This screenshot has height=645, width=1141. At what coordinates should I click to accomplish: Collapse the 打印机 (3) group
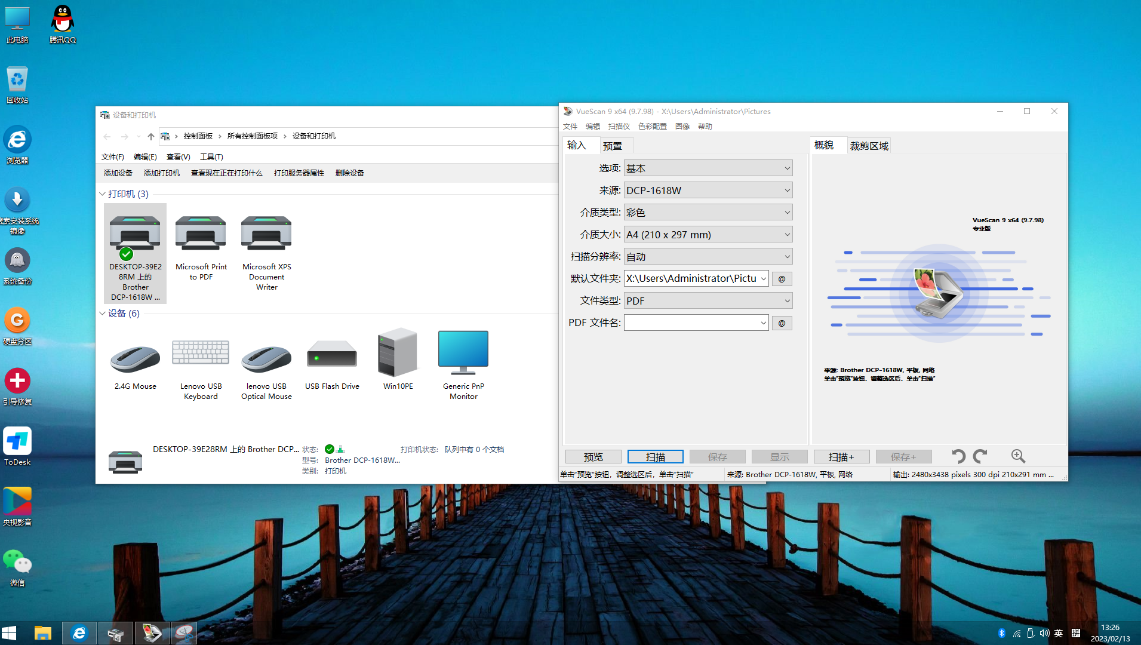(102, 194)
